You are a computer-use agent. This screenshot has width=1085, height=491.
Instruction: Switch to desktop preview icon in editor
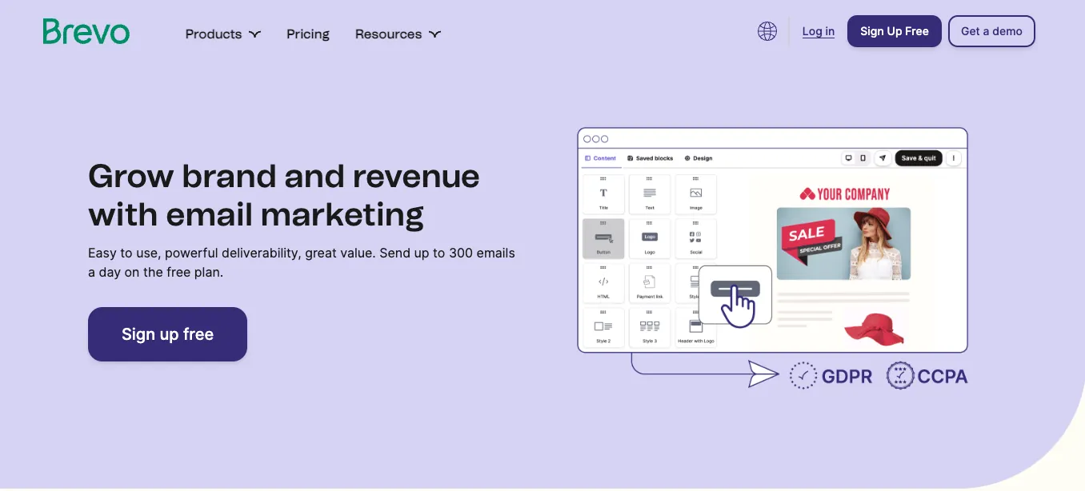[x=849, y=158]
